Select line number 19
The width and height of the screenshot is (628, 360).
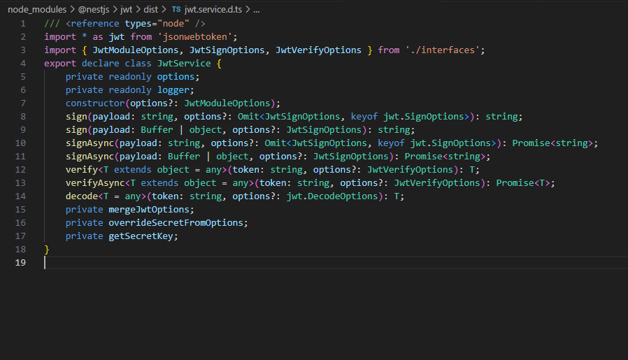pyautogui.click(x=20, y=262)
